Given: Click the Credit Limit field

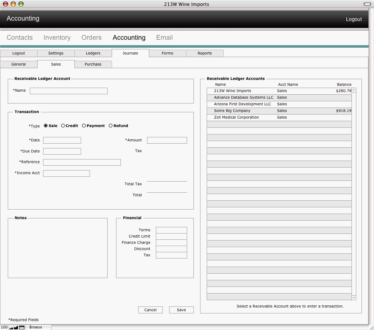Looking at the screenshot, I should 171,236.
